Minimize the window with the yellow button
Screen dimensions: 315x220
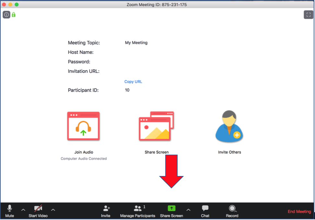10,5
